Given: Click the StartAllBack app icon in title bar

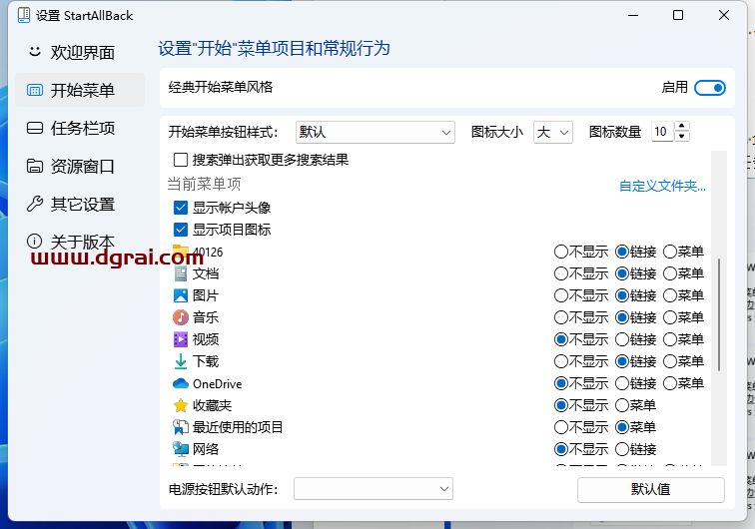Looking at the screenshot, I should pyautogui.click(x=24, y=15).
